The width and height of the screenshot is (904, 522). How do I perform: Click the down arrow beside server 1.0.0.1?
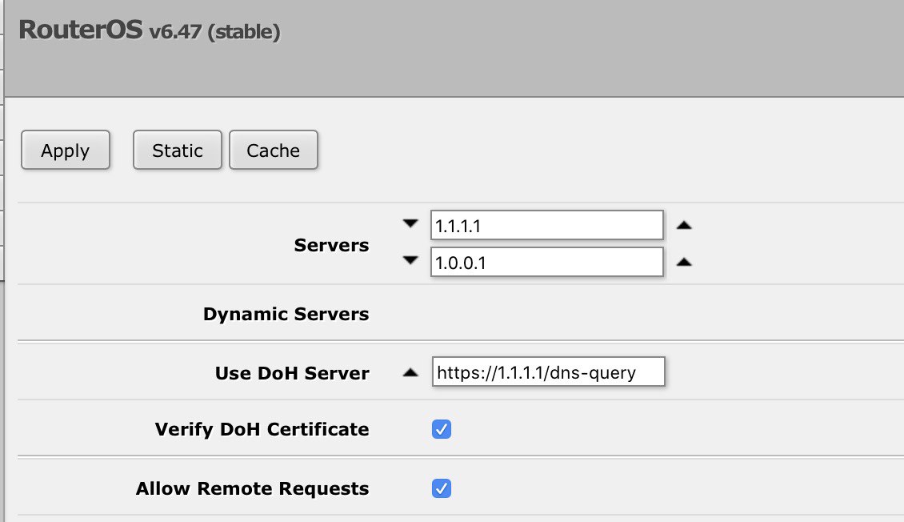click(x=410, y=261)
